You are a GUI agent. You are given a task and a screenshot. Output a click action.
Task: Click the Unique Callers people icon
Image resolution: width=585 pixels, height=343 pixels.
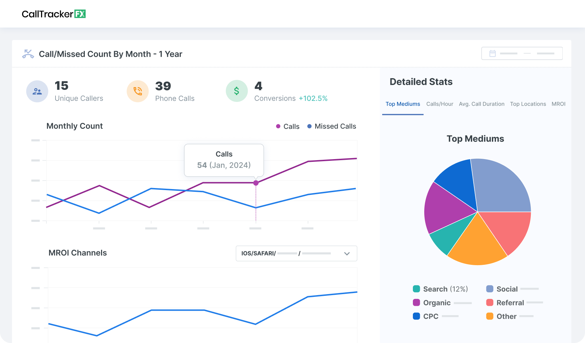point(37,91)
